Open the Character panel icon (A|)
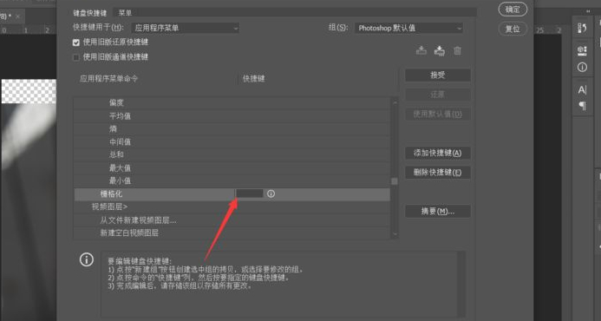Image resolution: width=601 pixels, height=321 pixels. [x=582, y=90]
